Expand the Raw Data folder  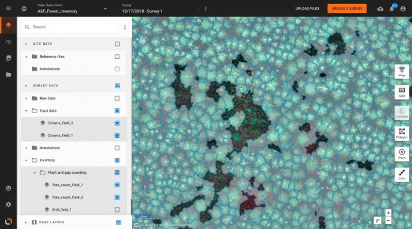point(26,99)
